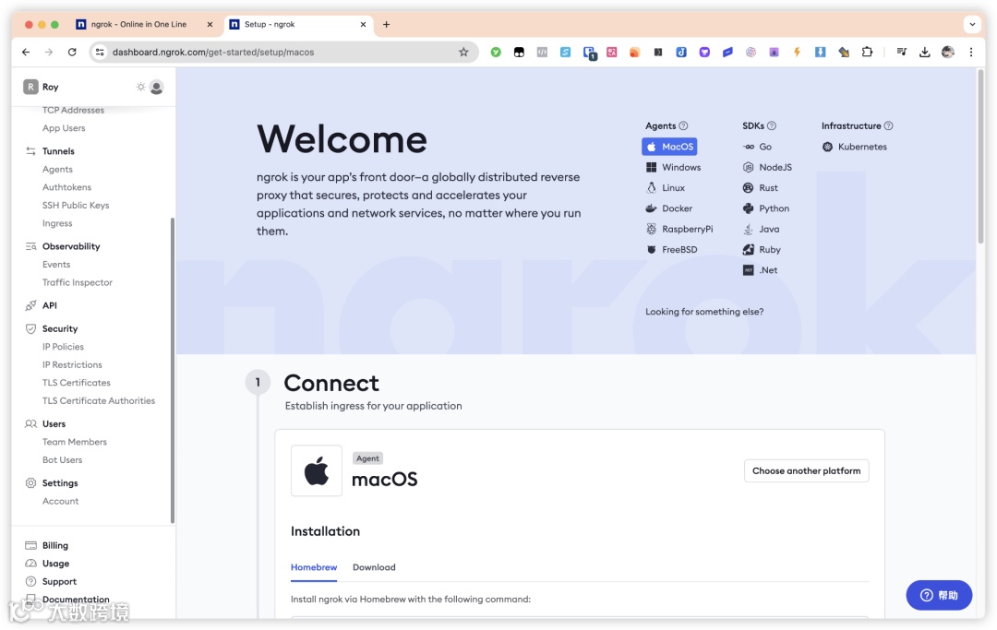Open a new browser tab
Image resolution: width=997 pixels, height=630 pixels.
(x=386, y=24)
